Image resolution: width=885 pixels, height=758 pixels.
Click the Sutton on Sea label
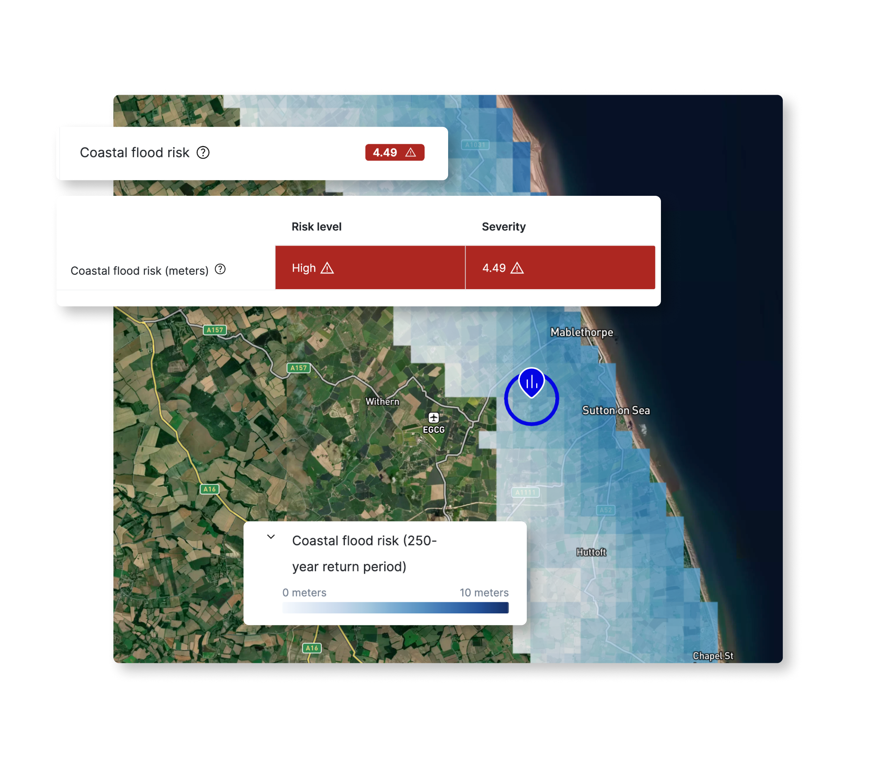616,410
